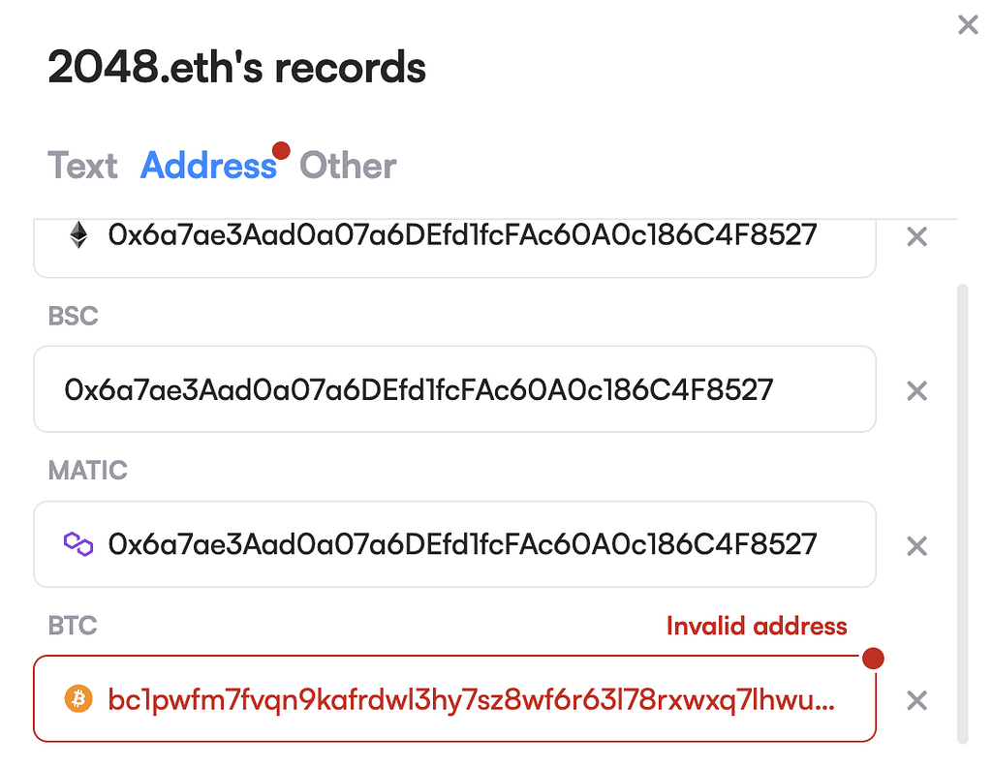This screenshot has width=992, height=768.
Task: Open the Other records tab
Action: 347,166
